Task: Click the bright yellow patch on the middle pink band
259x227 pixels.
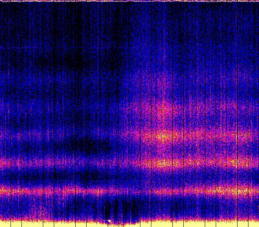Action: tap(164, 163)
